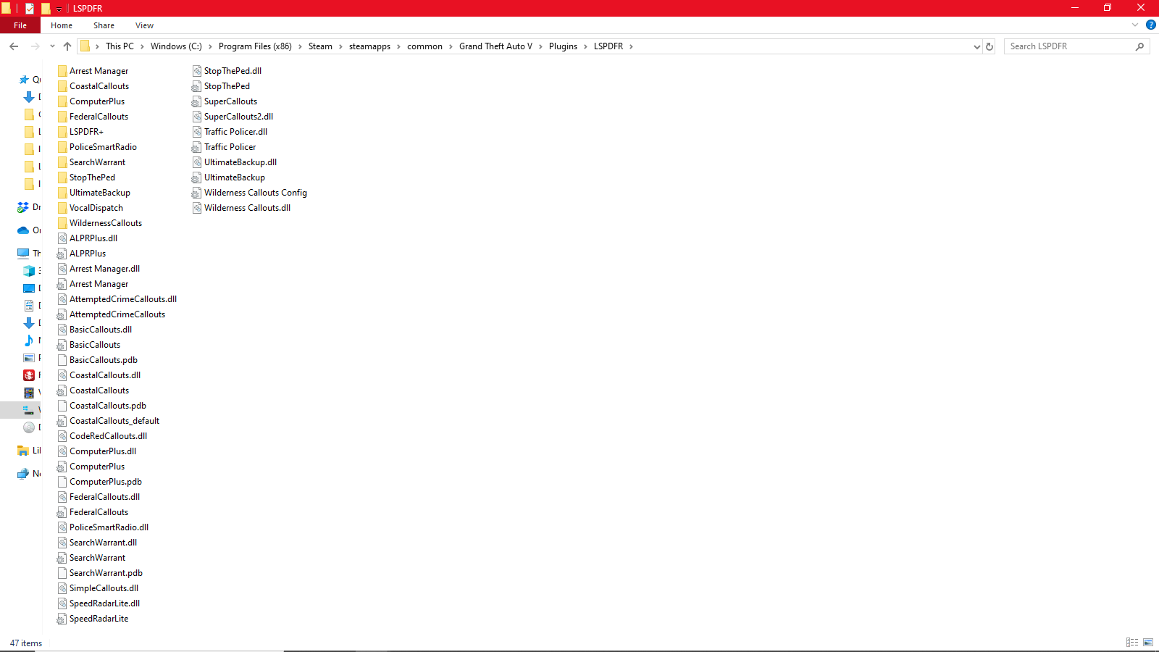The height and width of the screenshot is (652, 1159).
Task: Open dropdown arrow after Plugins breadcrumb
Action: 586,46
